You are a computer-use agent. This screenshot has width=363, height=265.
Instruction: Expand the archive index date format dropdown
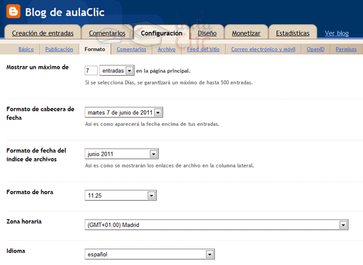click(121, 154)
